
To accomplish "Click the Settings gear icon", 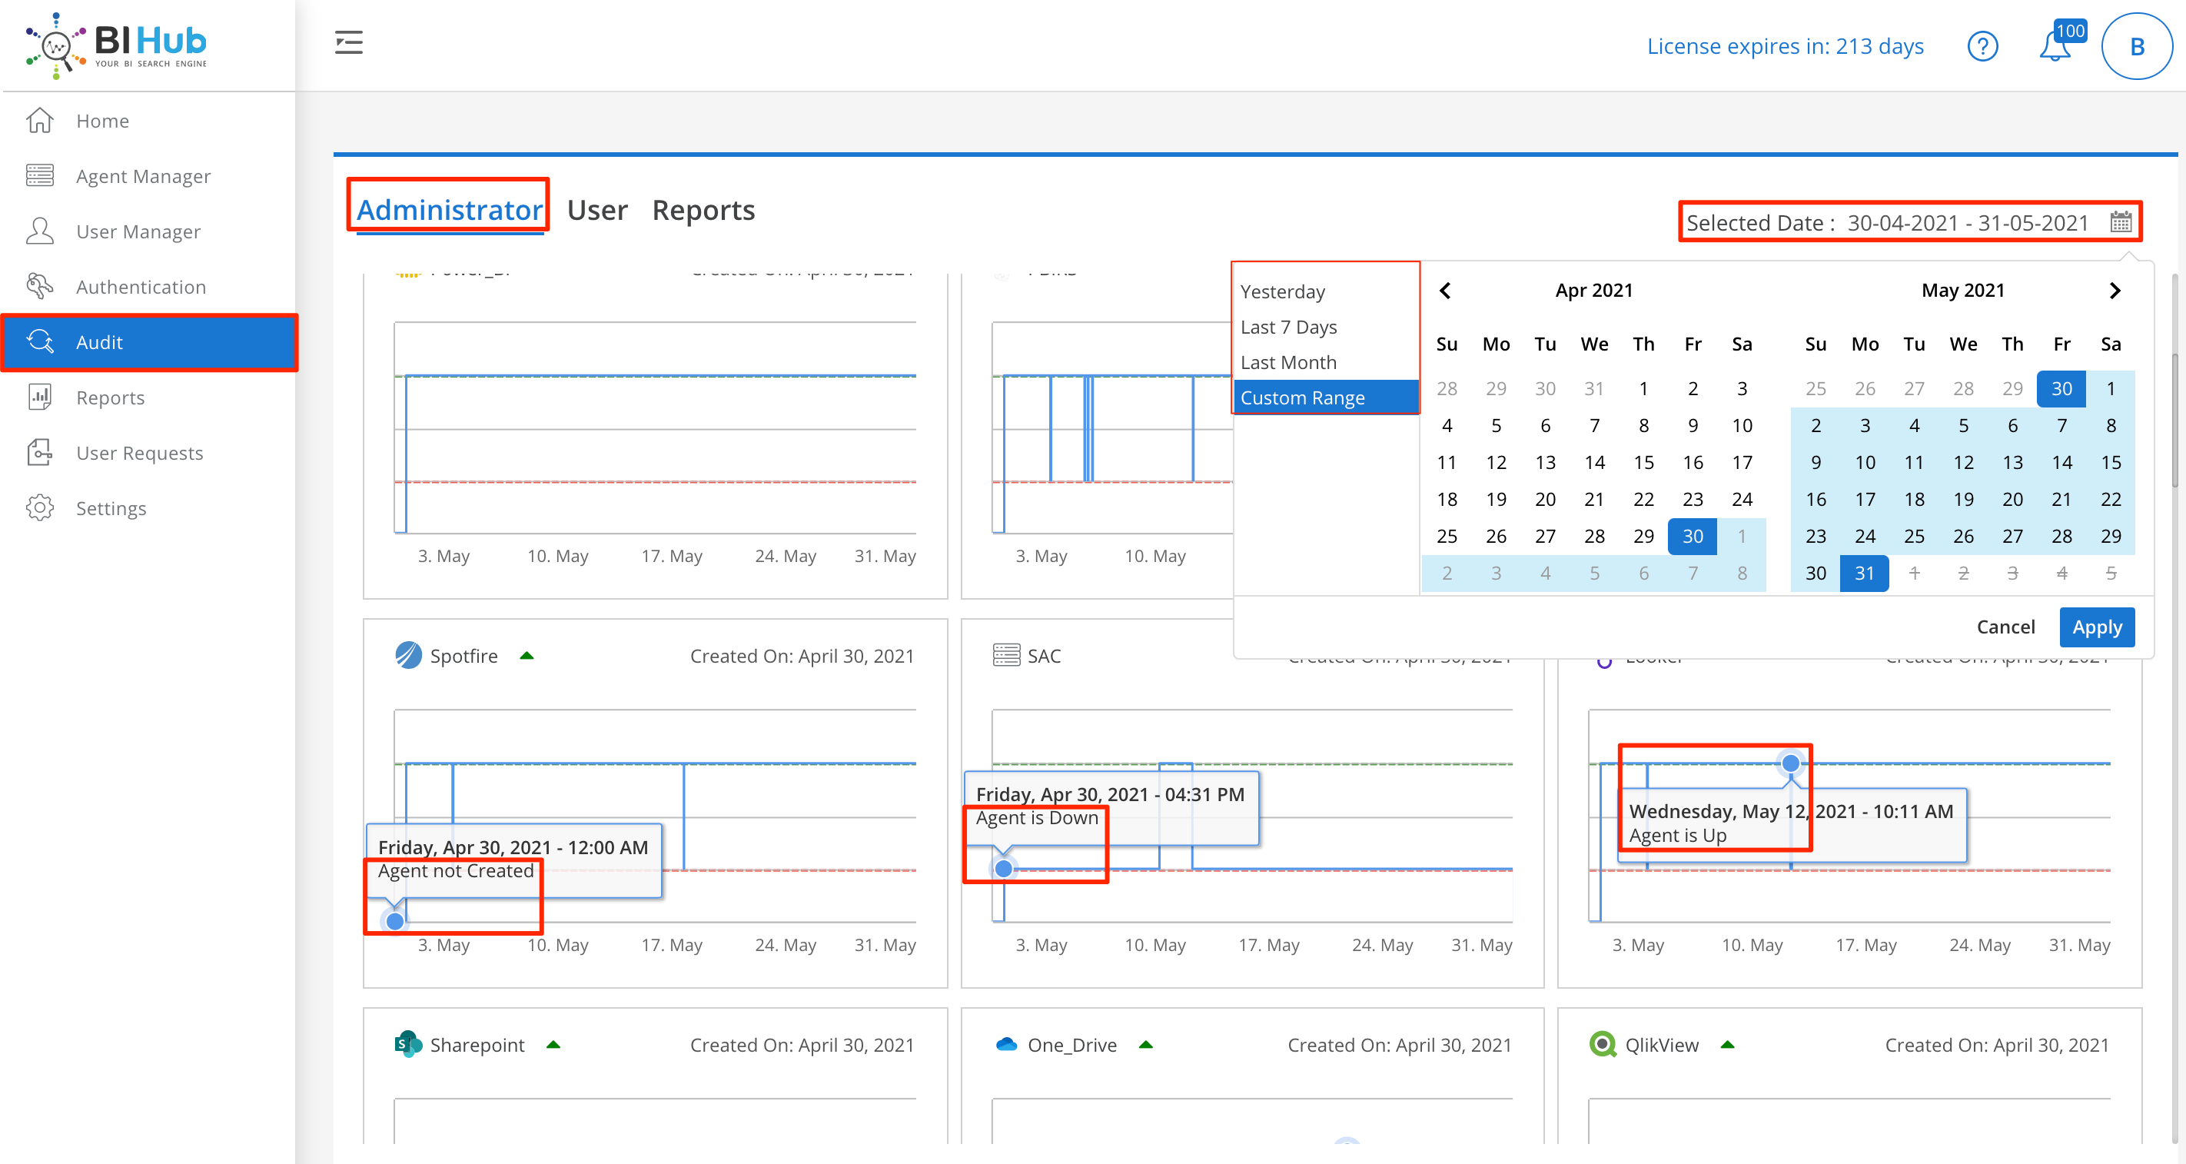I will tap(40, 507).
